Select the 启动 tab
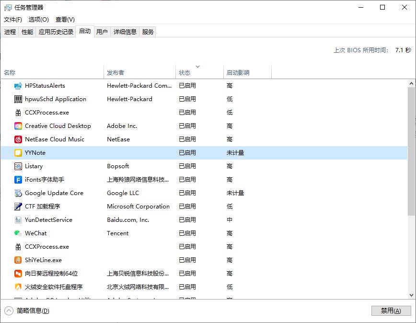The height and width of the screenshot is (323, 416). click(85, 31)
